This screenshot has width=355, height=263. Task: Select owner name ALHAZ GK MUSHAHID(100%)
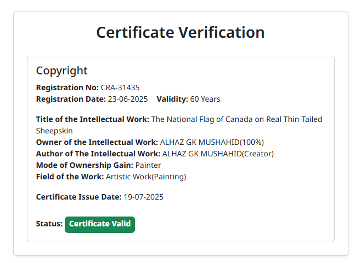coord(212,142)
